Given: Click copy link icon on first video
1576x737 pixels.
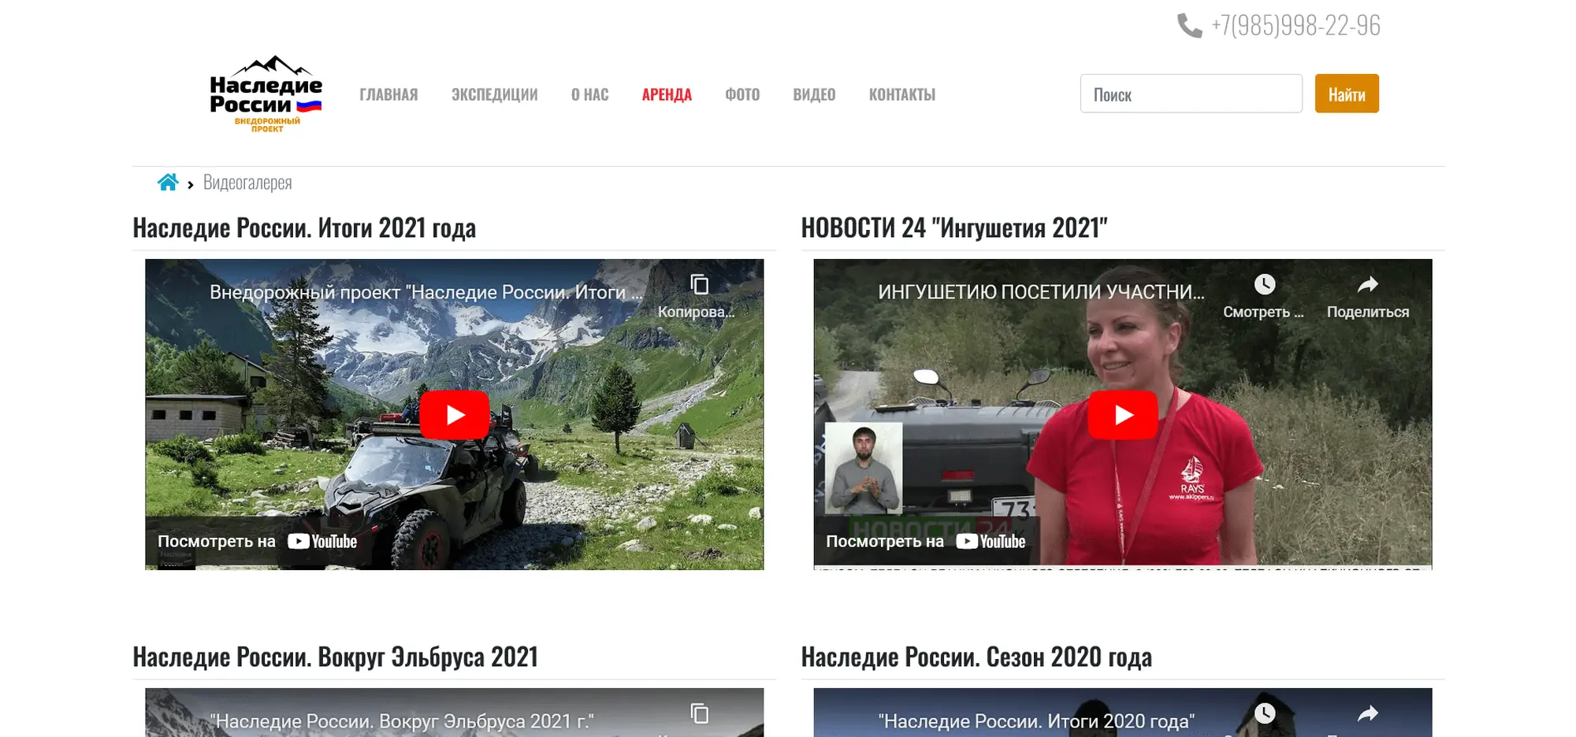Looking at the screenshot, I should click(699, 285).
